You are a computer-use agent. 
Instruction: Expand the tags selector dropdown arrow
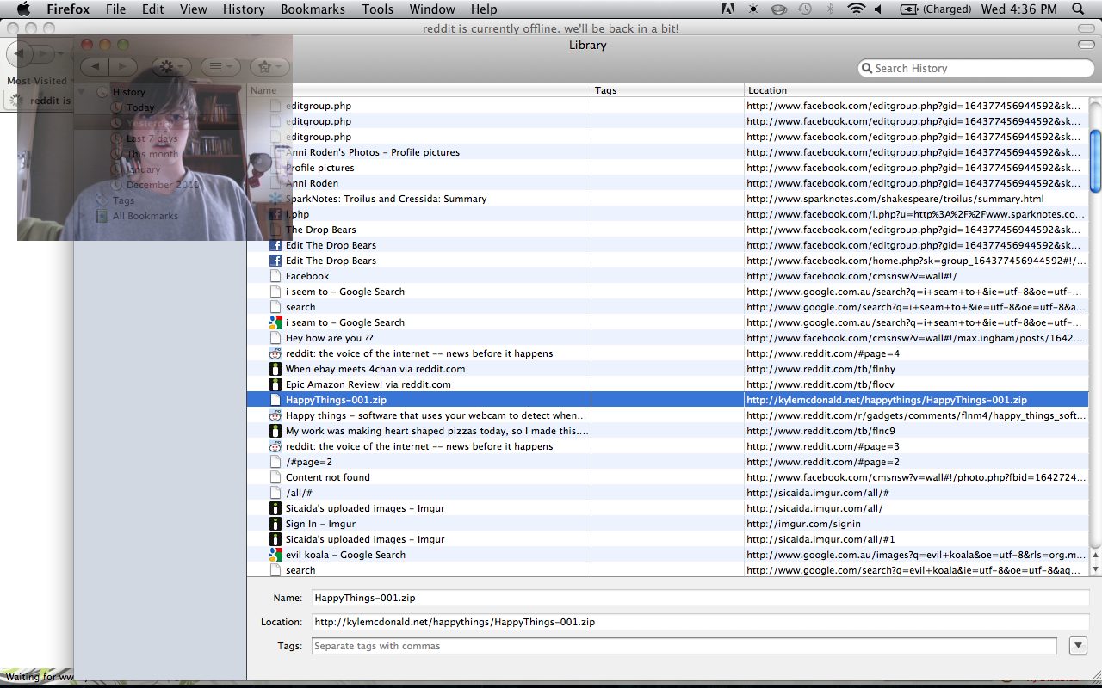(x=1077, y=646)
